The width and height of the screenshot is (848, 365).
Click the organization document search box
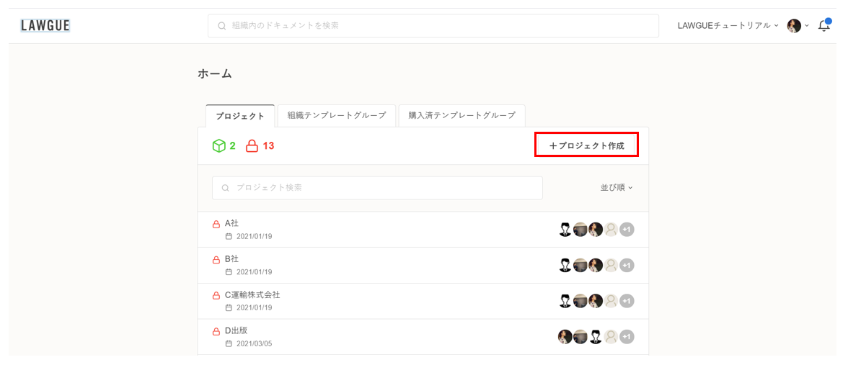point(433,26)
